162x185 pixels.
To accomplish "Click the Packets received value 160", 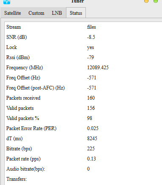I will coord(91,98).
